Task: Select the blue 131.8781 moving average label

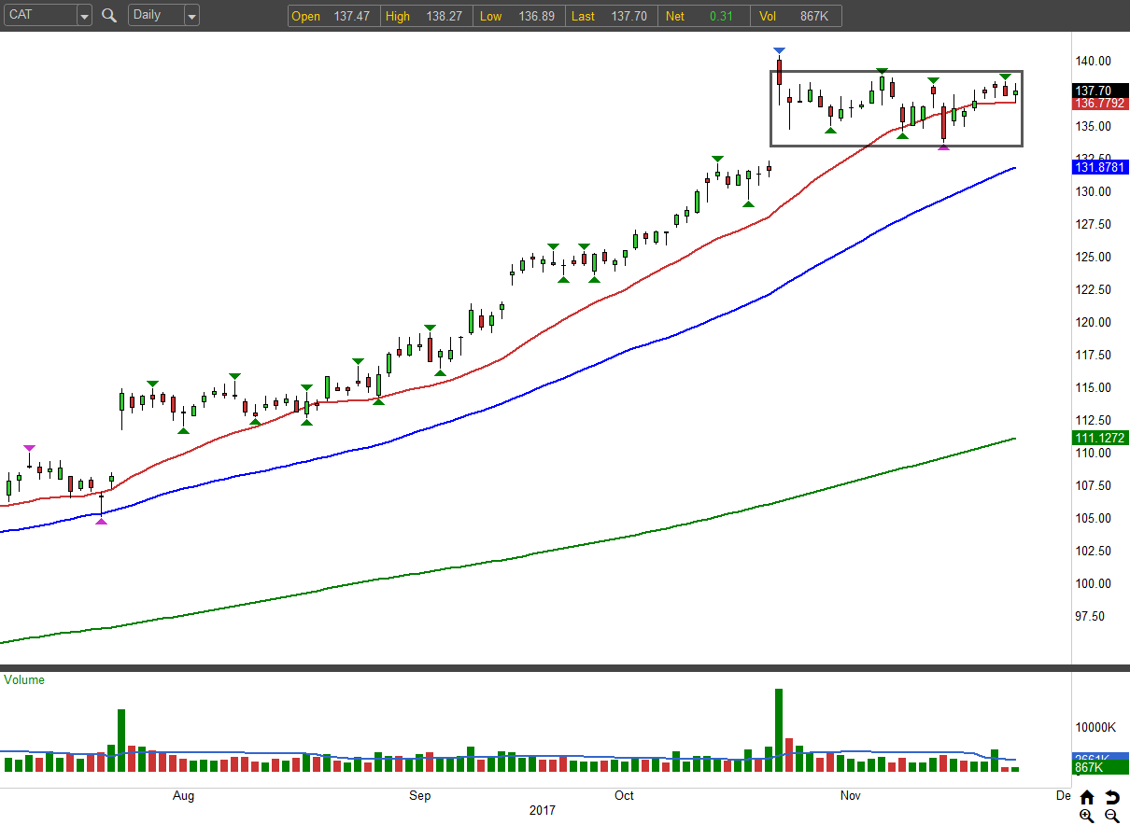Action: (1101, 167)
